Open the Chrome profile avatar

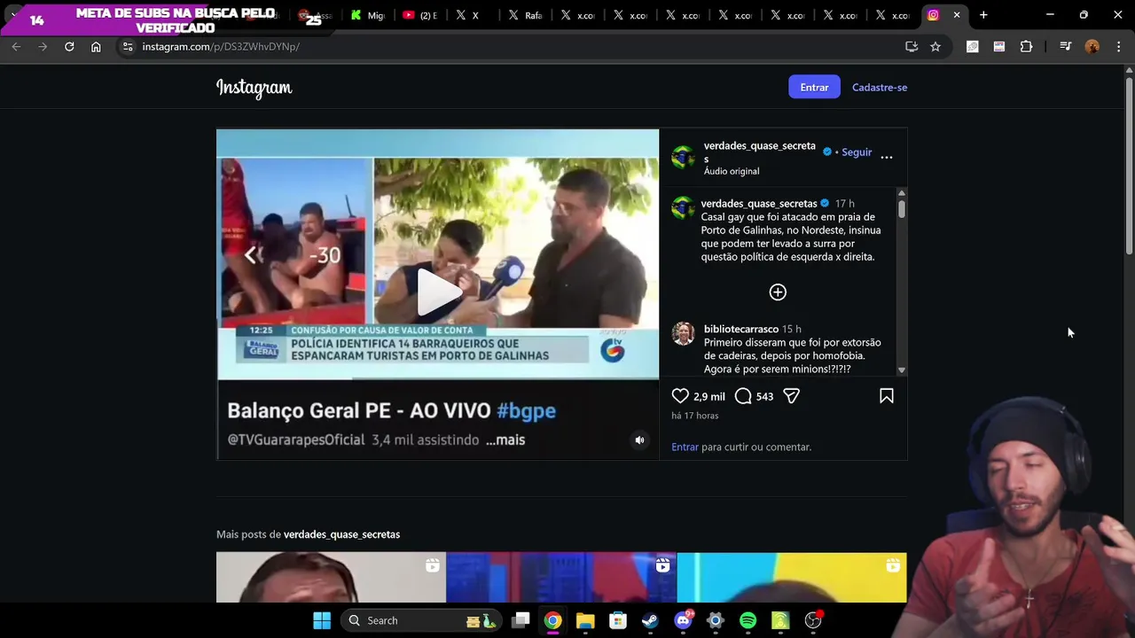pyautogui.click(x=1092, y=46)
